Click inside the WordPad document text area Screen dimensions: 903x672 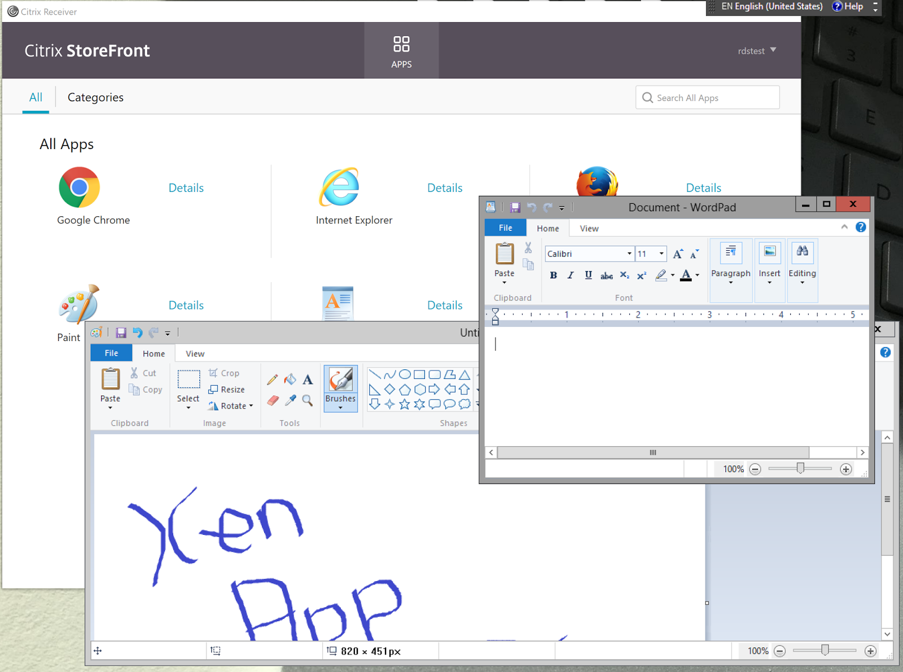point(677,386)
